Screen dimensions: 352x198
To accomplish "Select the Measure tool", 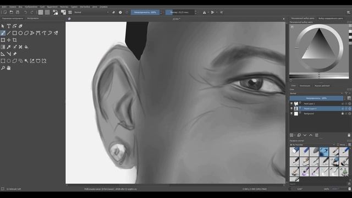I will (9, 54).
